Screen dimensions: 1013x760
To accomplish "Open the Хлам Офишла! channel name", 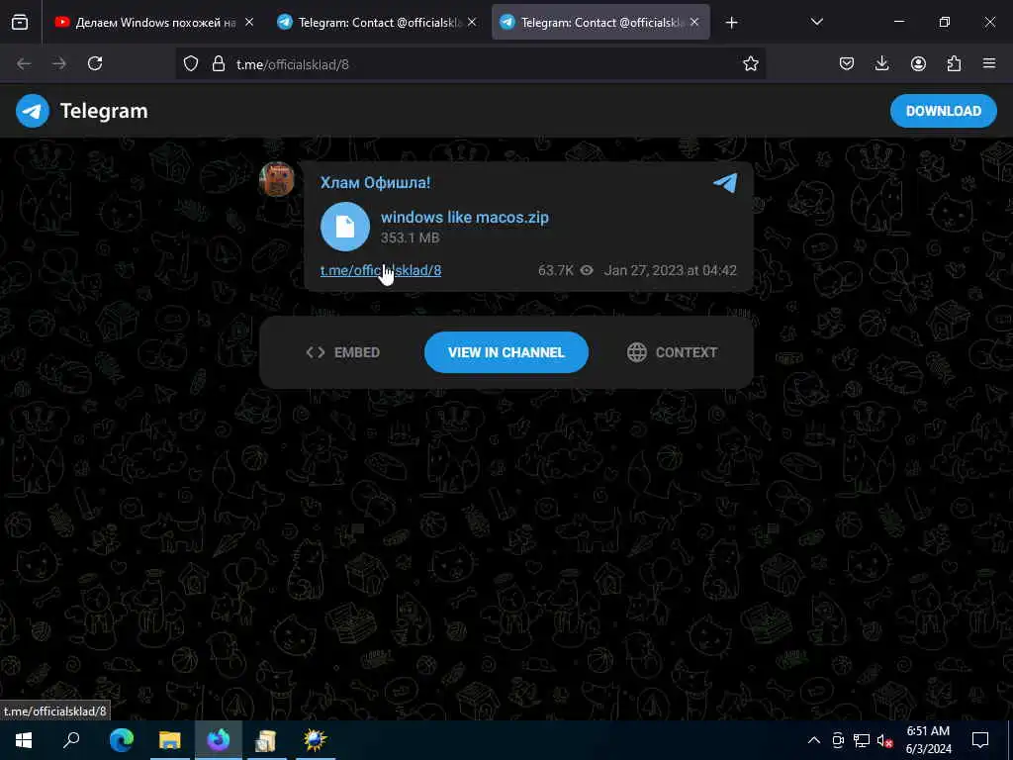I will [375, 183].
